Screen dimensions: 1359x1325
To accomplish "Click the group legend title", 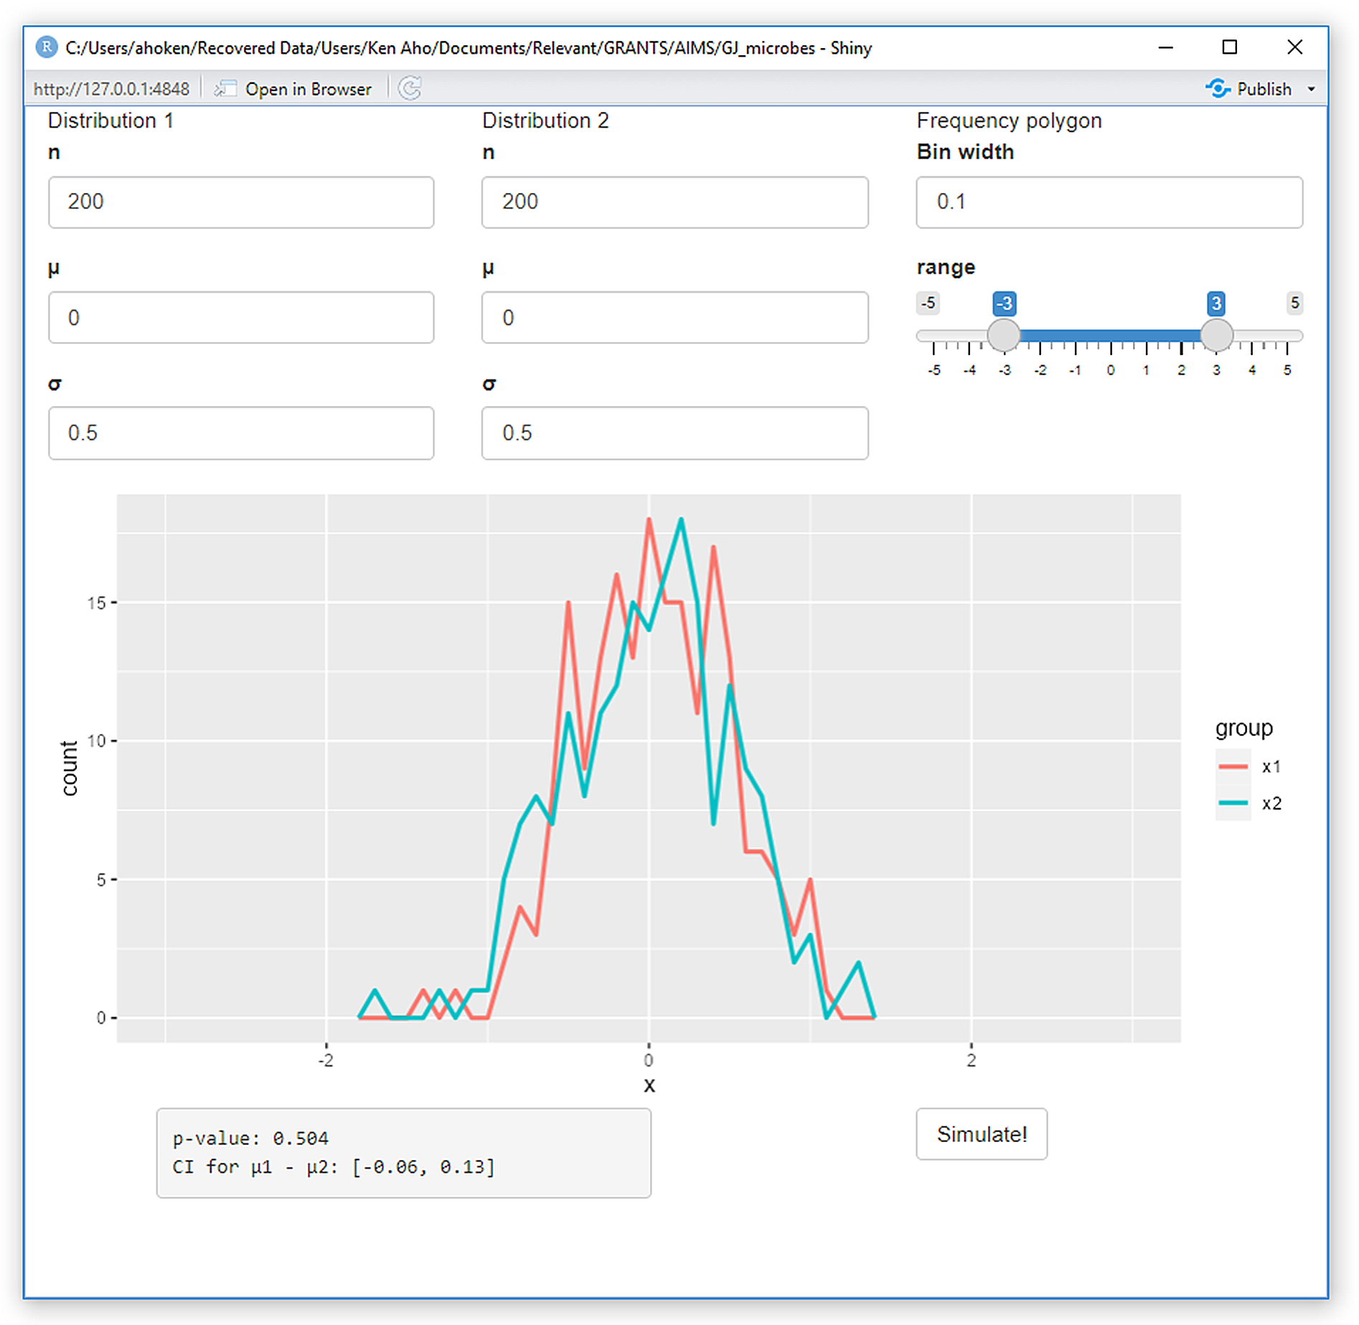I will (x=1243, y=728).
